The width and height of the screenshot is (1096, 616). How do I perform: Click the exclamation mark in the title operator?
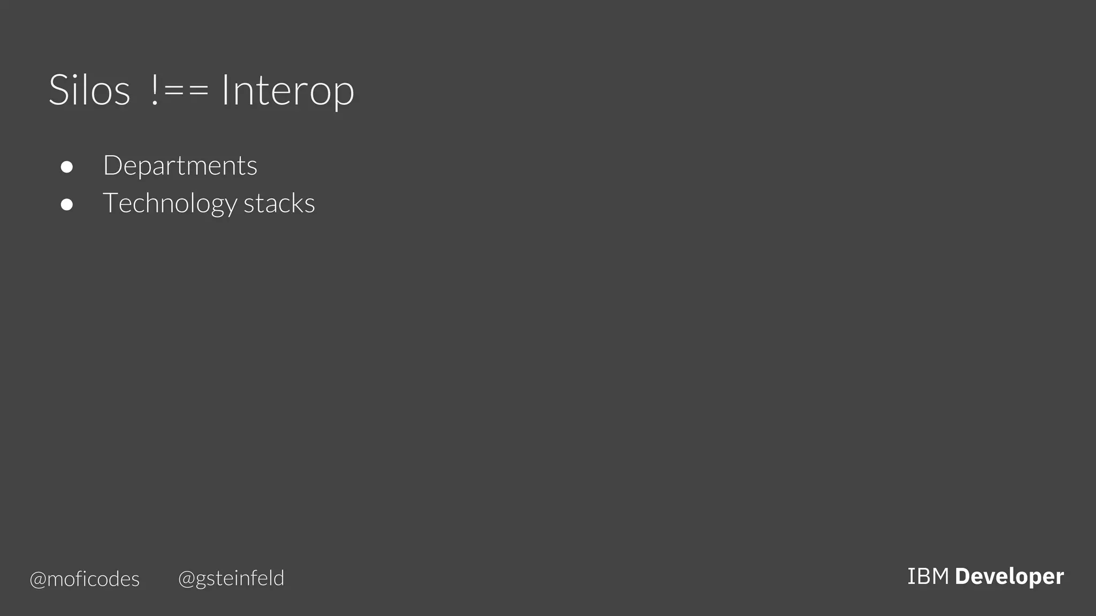tap(155, 90)
